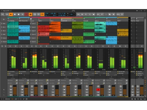Open the PLAY menu button
Image resolution: width=147 pixels, height=110 pixels.
[x=7, y=14]
